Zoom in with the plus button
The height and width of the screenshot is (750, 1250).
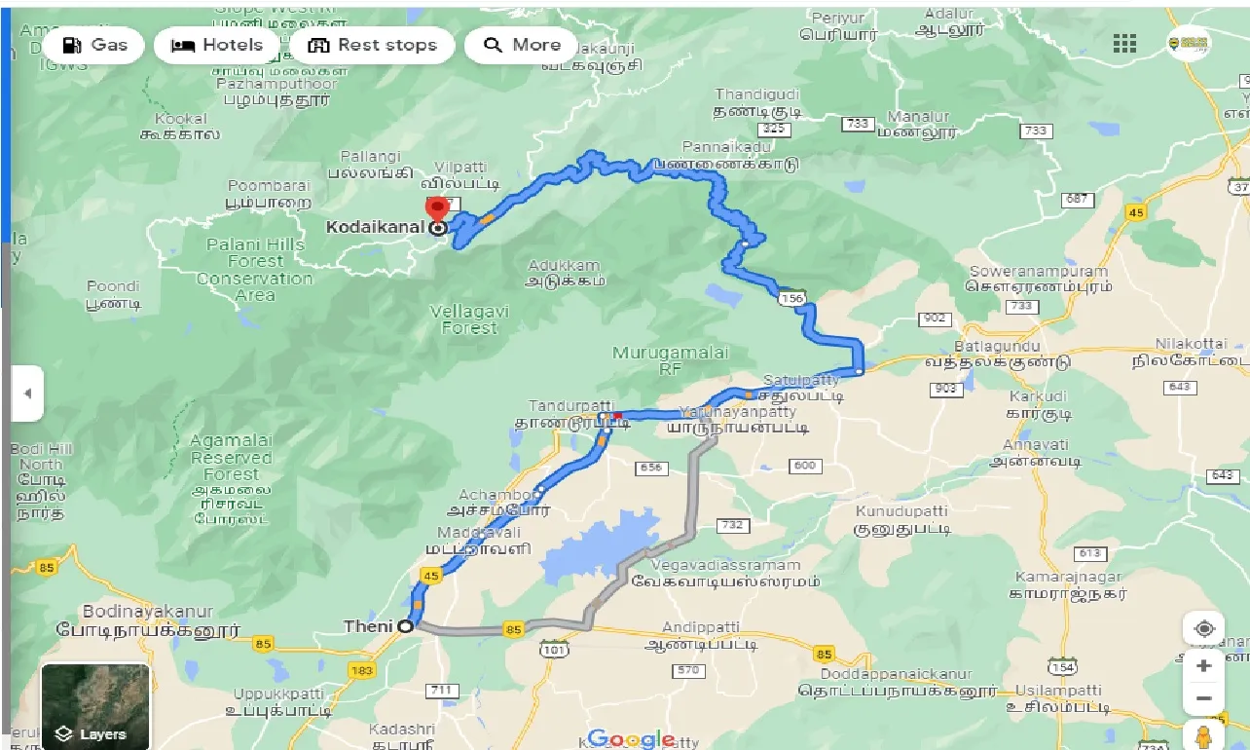pyautogui.click(x=1204, y=665)
